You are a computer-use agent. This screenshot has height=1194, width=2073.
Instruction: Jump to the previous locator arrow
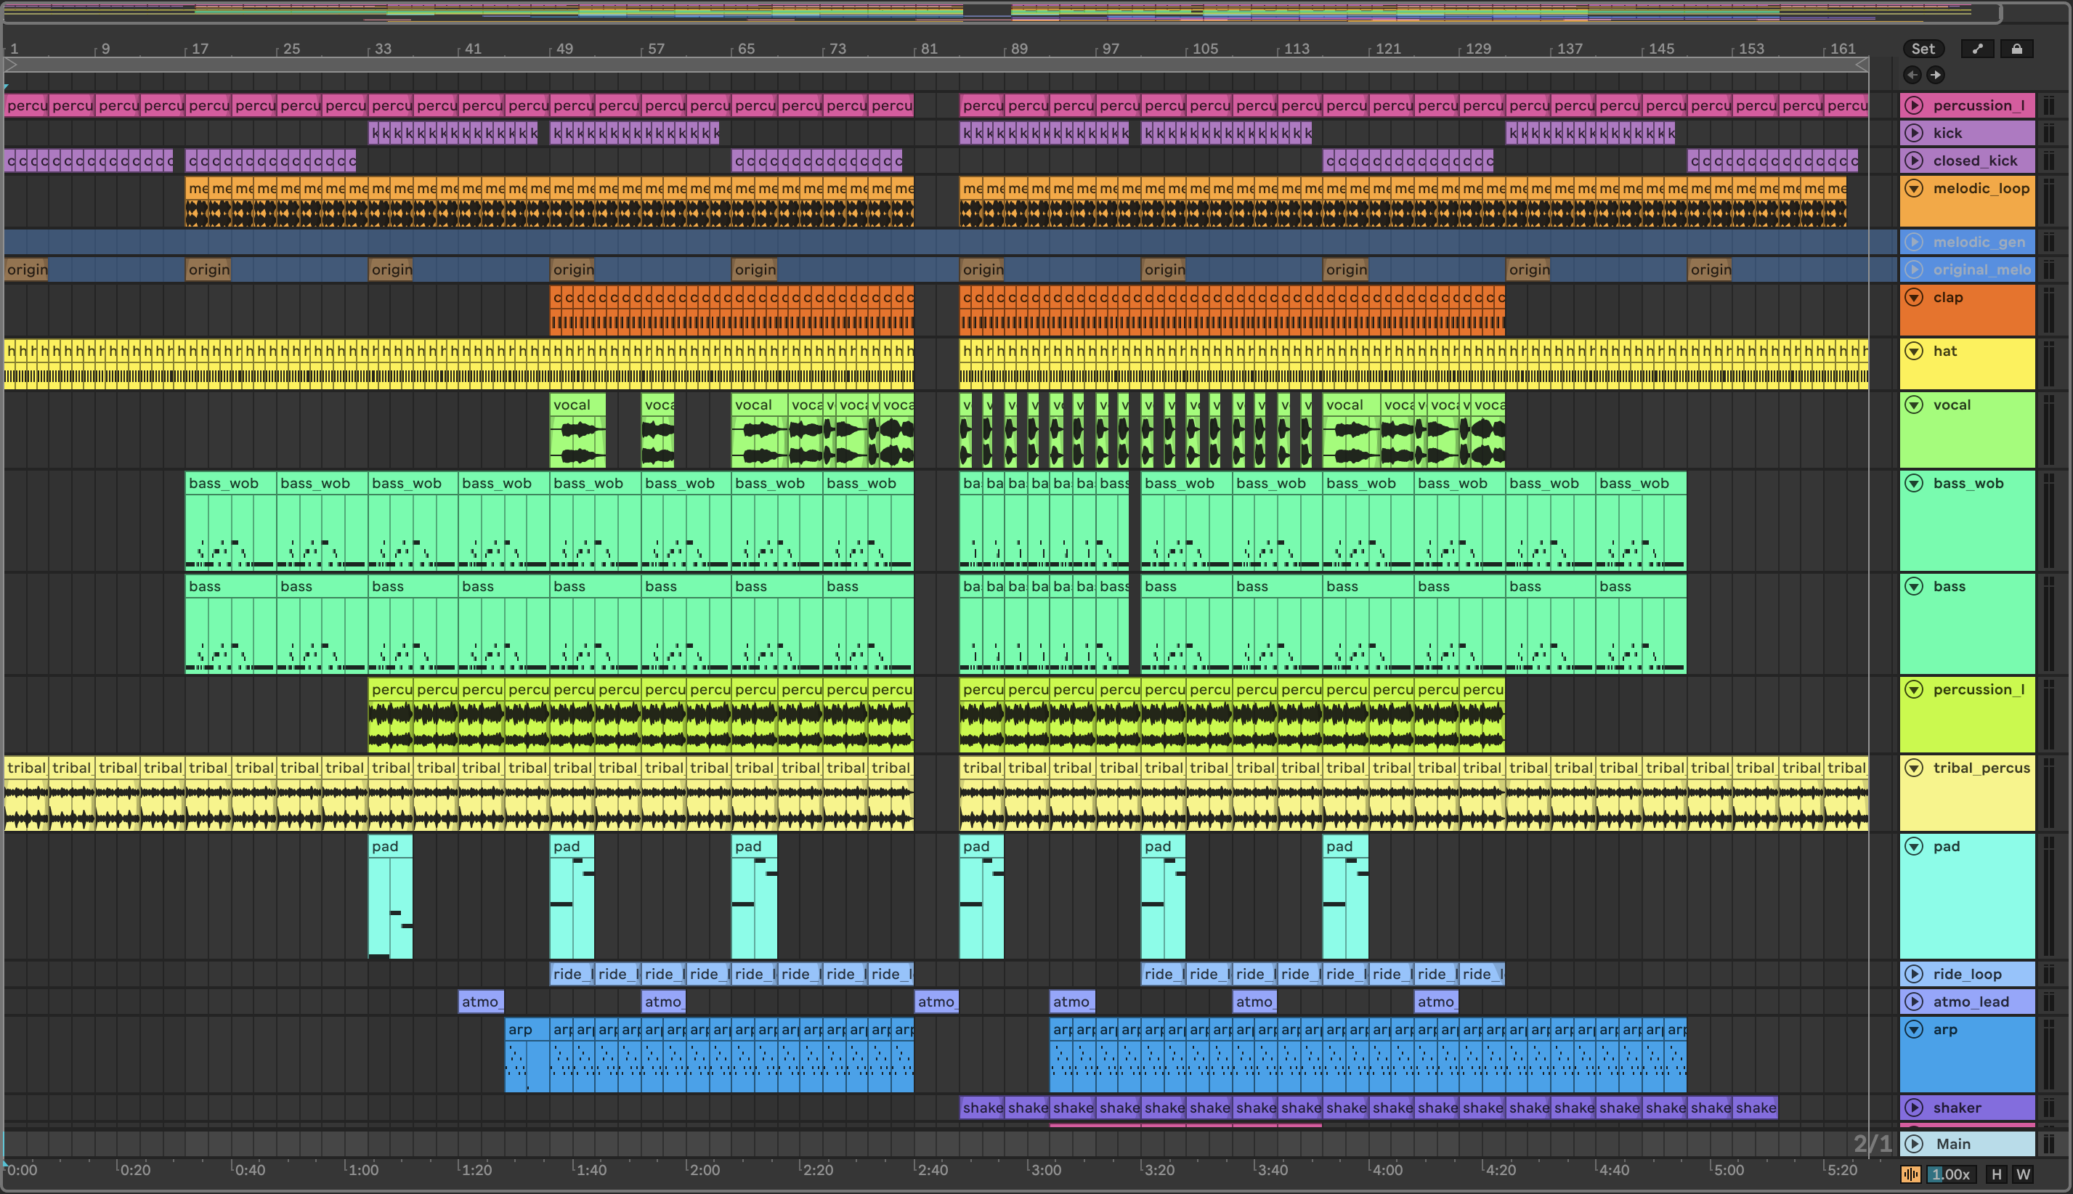click(x=1912, y=76)
